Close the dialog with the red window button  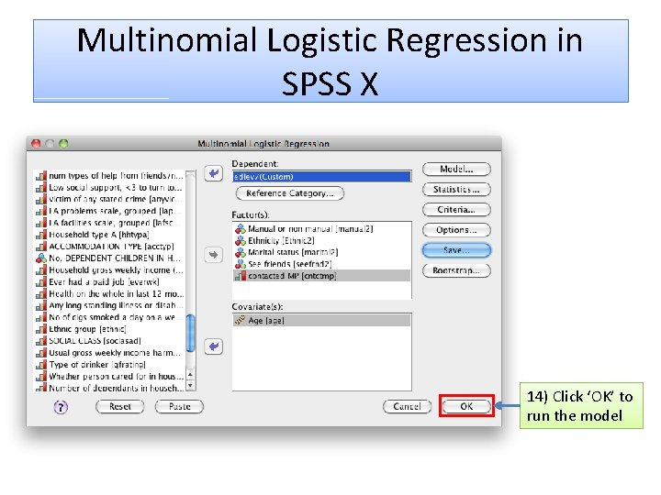(x=36, y=144)
